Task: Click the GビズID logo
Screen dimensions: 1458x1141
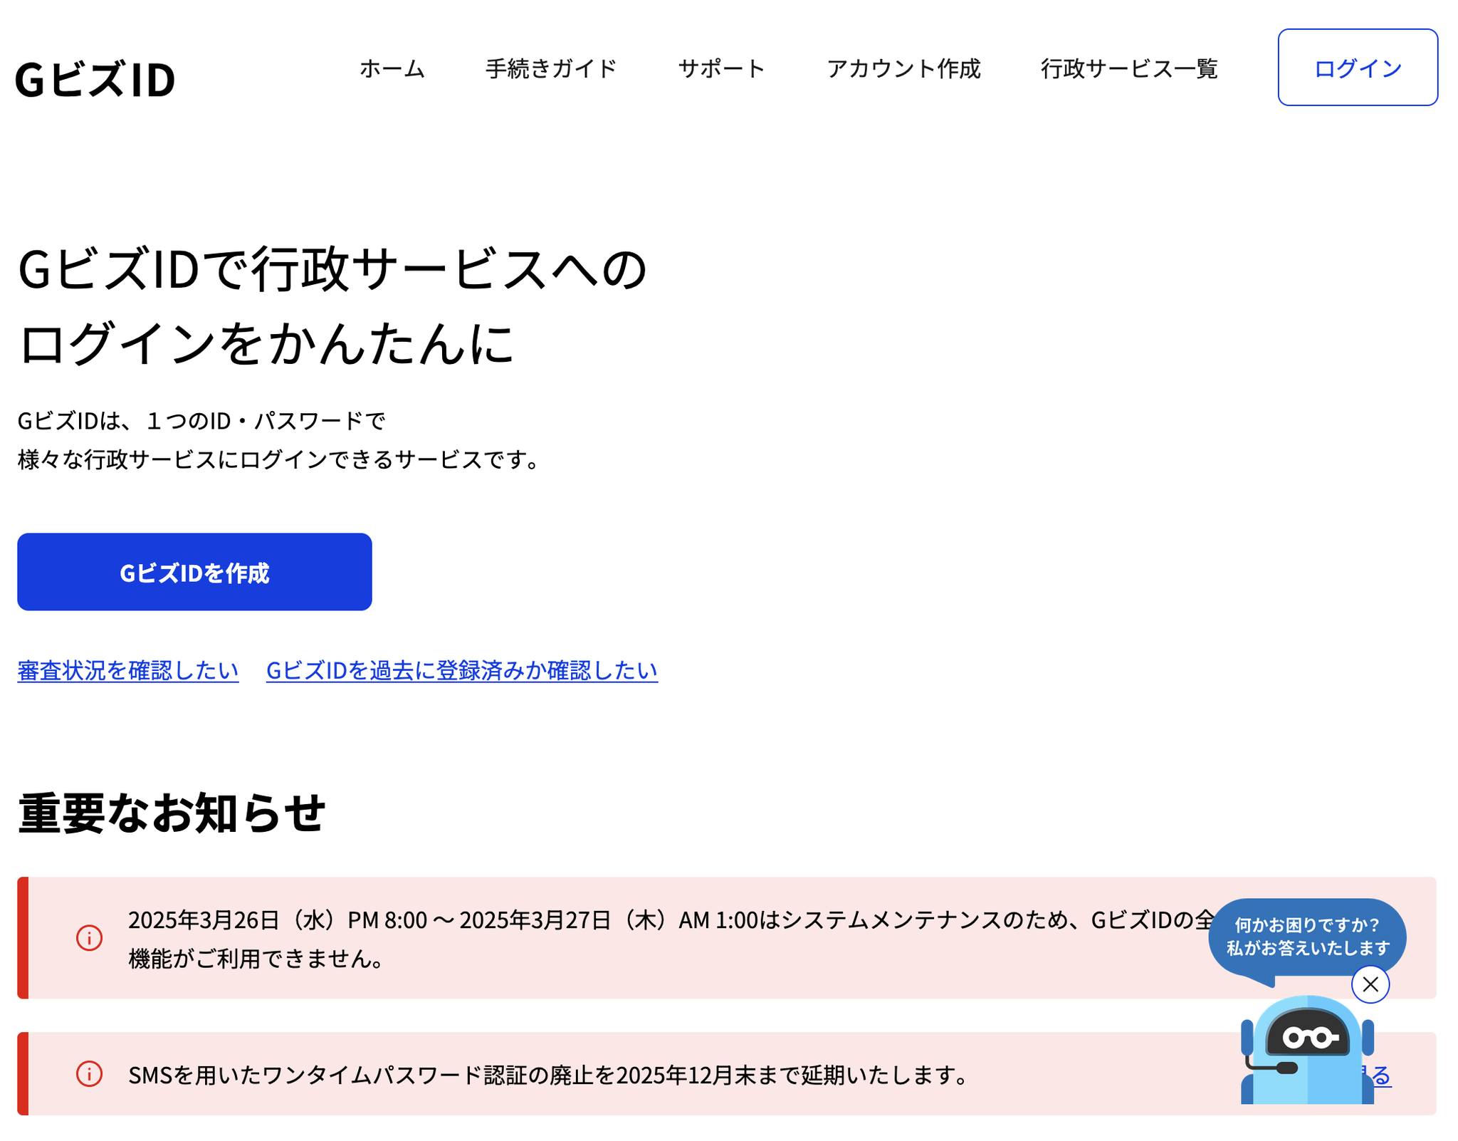Action: click(95, 79)
